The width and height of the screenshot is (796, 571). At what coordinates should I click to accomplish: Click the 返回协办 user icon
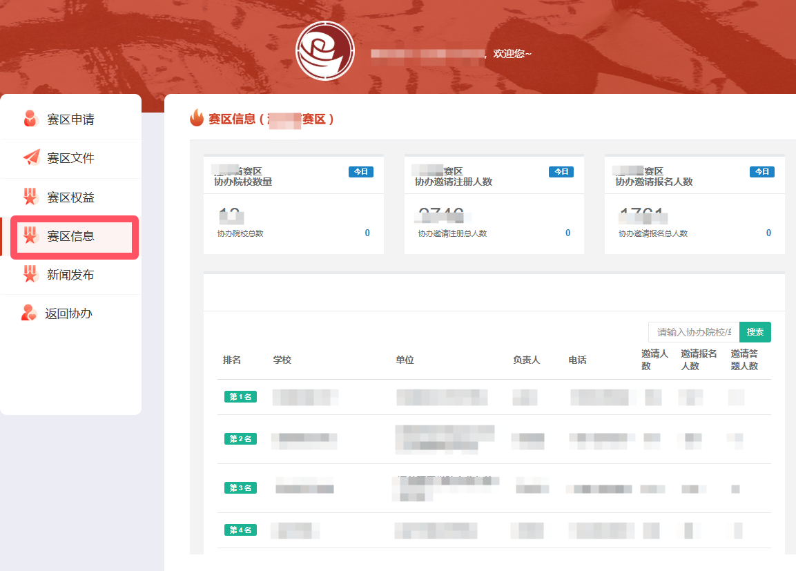(x=29, y=313)
